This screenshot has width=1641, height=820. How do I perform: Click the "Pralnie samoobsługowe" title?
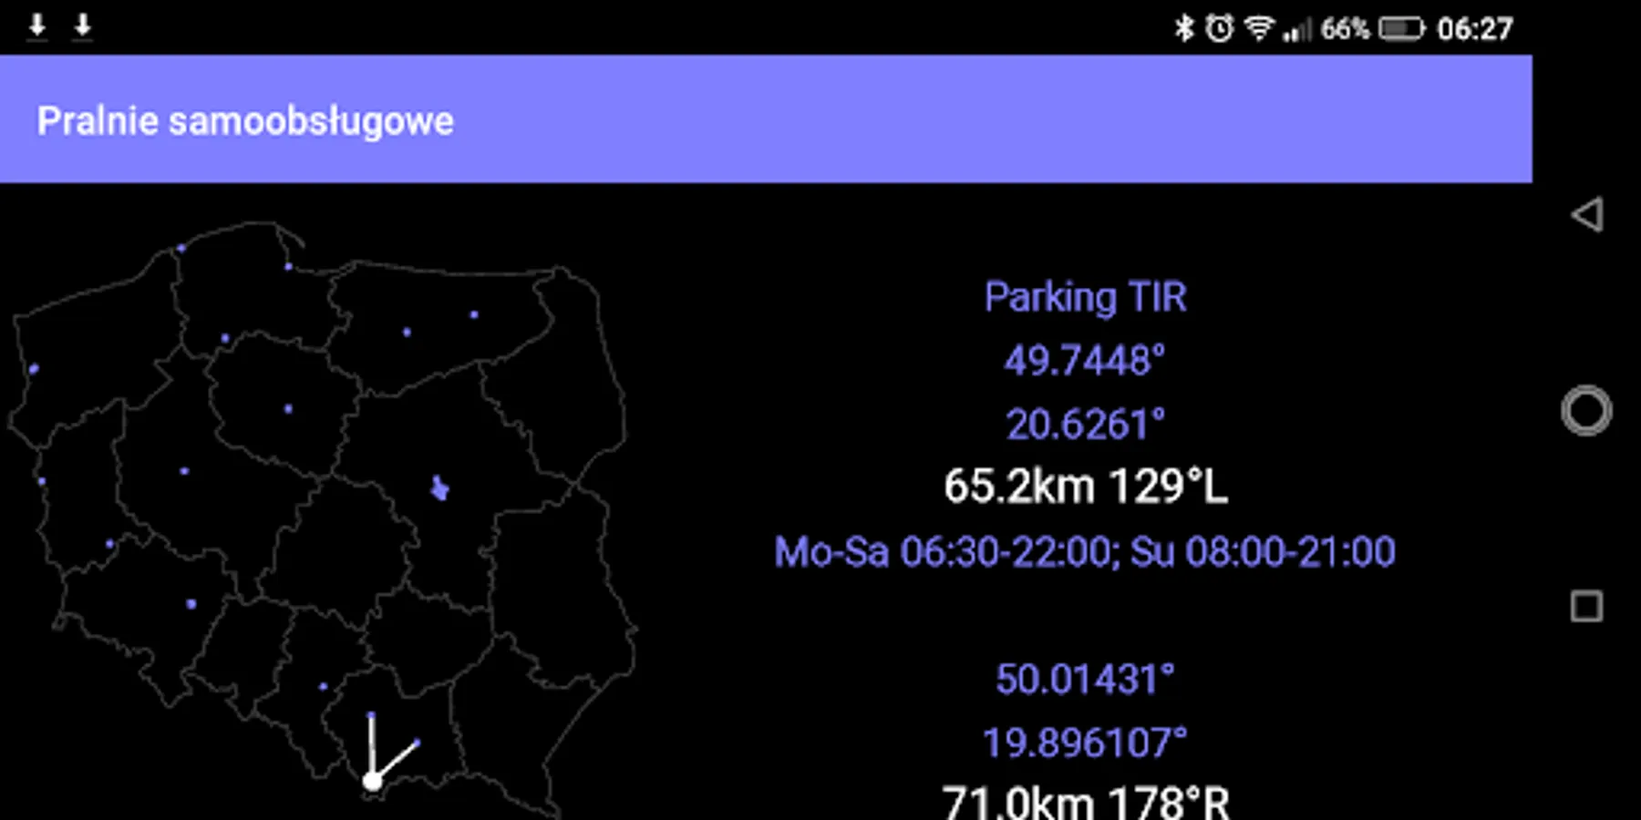(x=245, y=121)
